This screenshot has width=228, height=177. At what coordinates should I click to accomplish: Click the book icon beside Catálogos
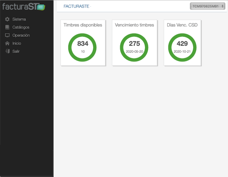click(x=7, y=27)
